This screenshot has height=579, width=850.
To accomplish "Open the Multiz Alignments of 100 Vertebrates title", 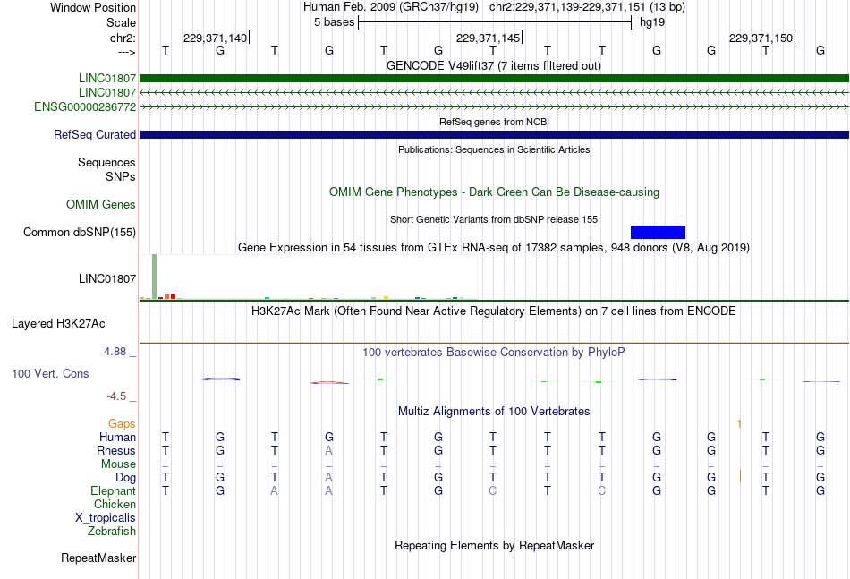I will tap(494, 412).
